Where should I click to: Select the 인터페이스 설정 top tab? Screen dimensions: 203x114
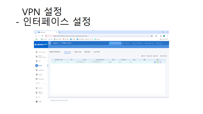115,43
